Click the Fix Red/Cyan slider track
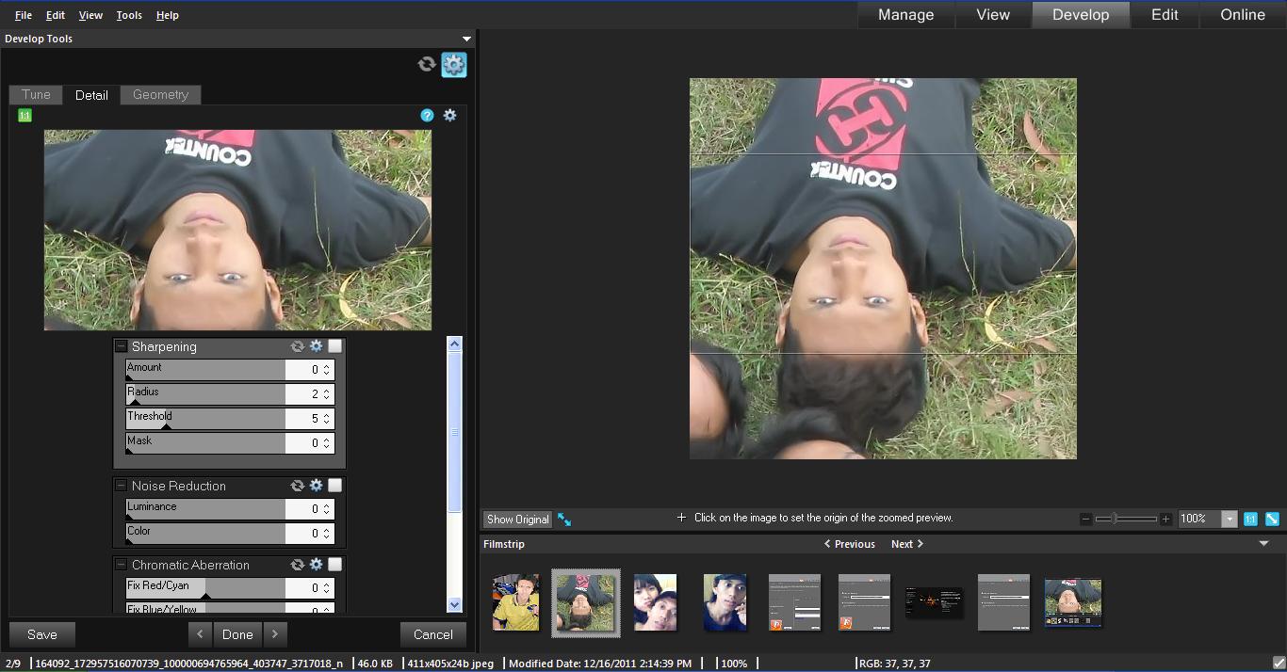This screenshot has width=1287, height=672. (205, 588)
